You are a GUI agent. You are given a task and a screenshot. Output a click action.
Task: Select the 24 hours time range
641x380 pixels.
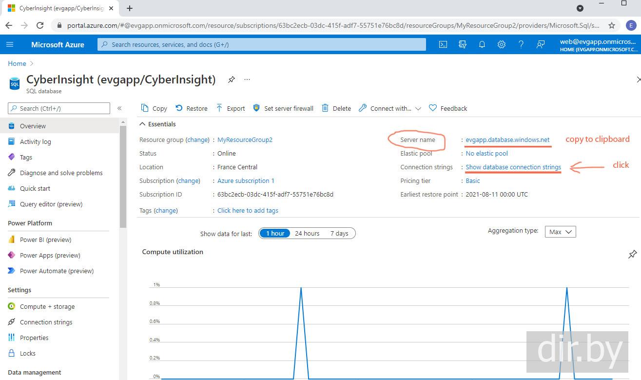click(x=307, y=233)
